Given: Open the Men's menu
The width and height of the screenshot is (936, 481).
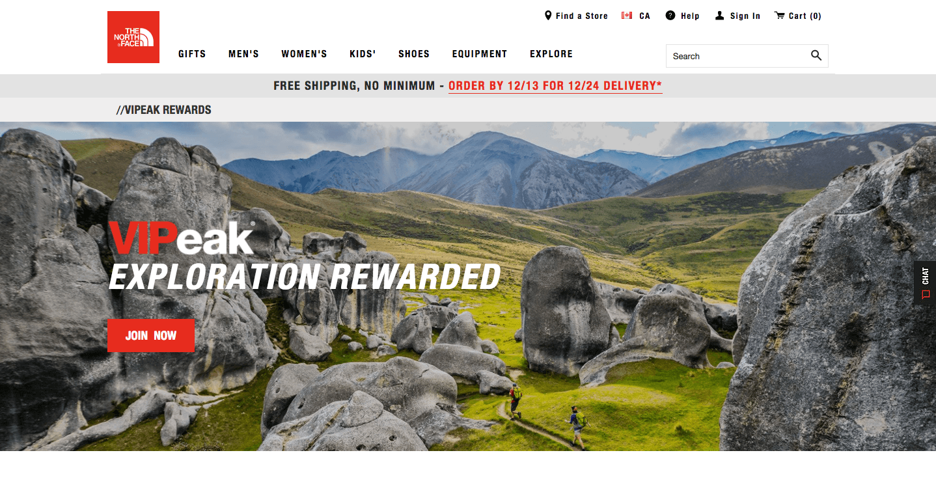Looking at the screenshot, I should pyautogui.click(x=243, y=54).
